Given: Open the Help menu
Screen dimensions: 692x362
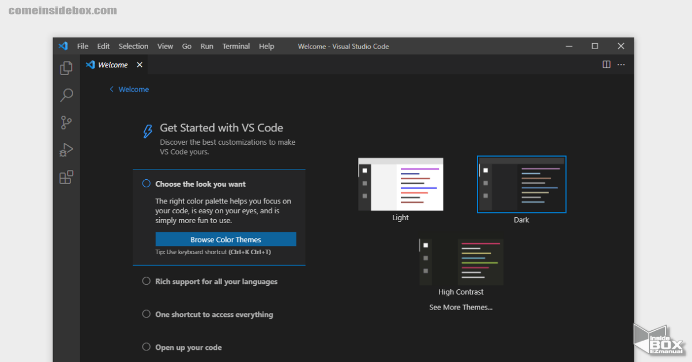Looking at the screenshot, I should click(266, 46).
